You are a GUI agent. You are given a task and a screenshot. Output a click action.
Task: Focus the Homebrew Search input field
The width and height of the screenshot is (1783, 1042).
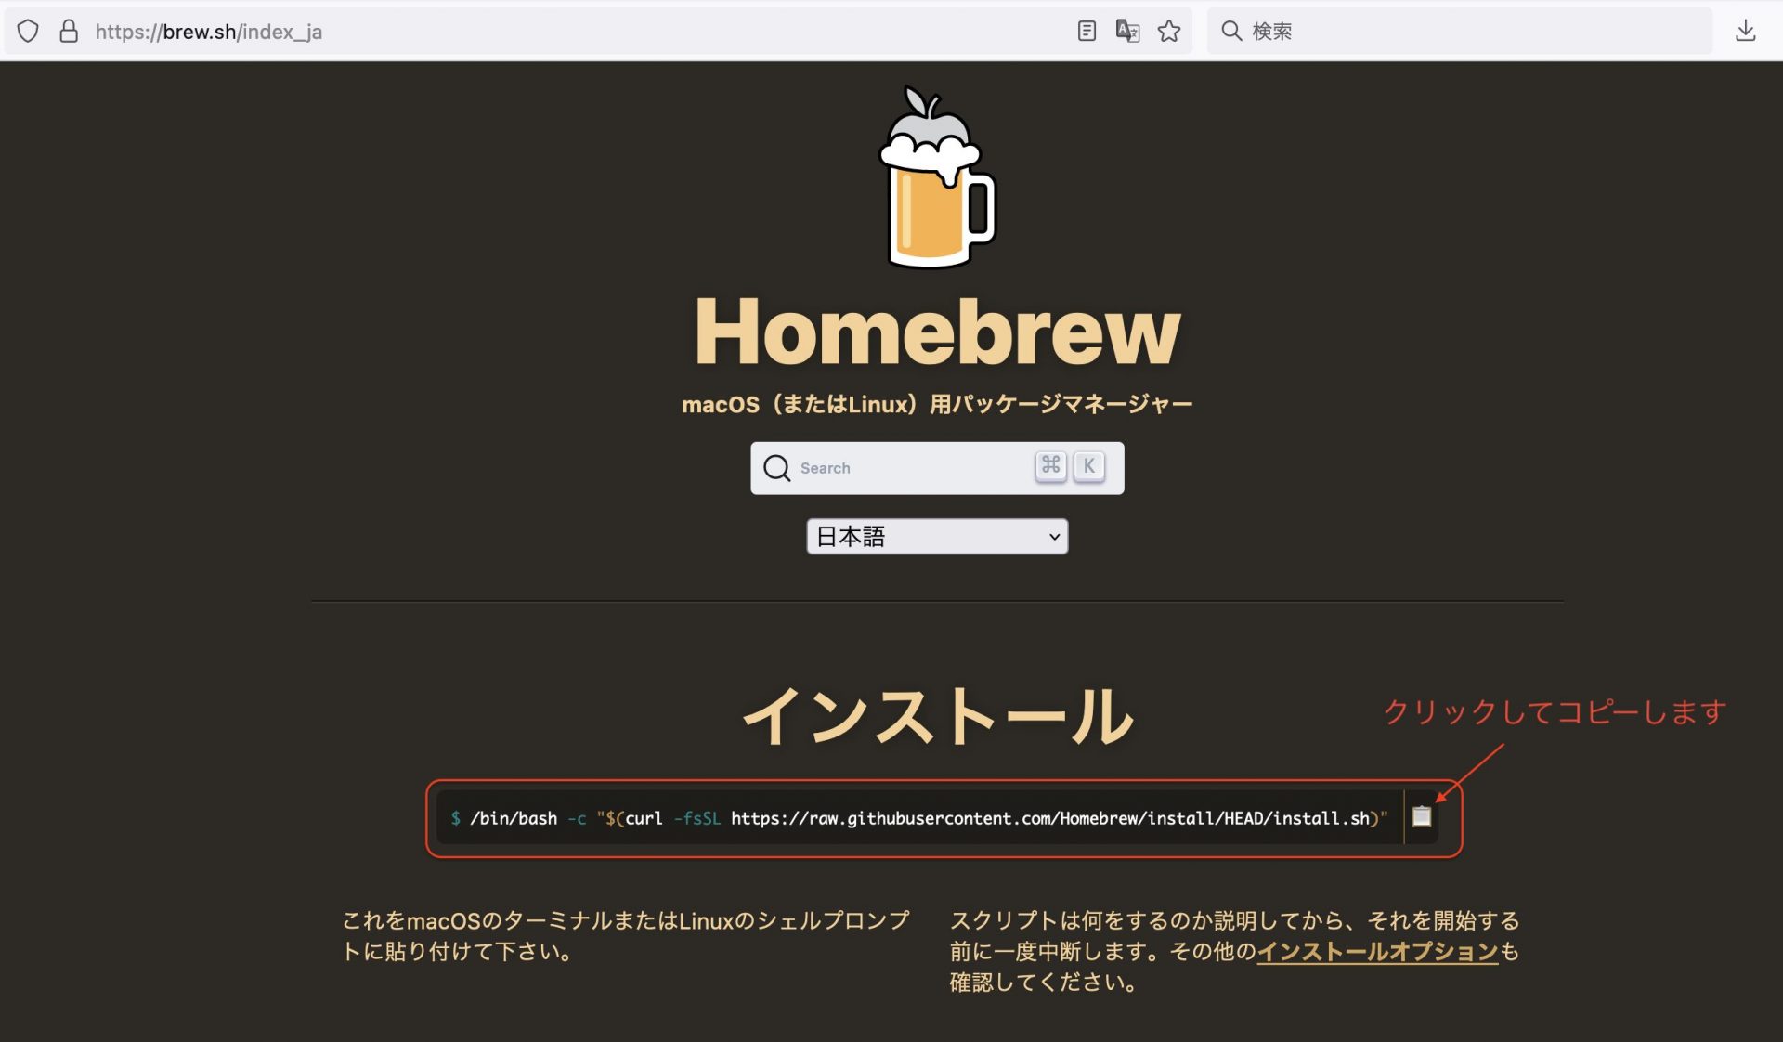(910, 468)
